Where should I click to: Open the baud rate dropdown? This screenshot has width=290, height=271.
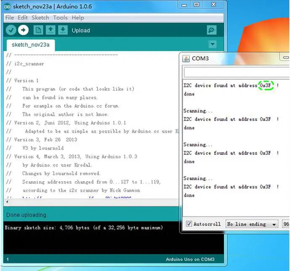(286, 224)
